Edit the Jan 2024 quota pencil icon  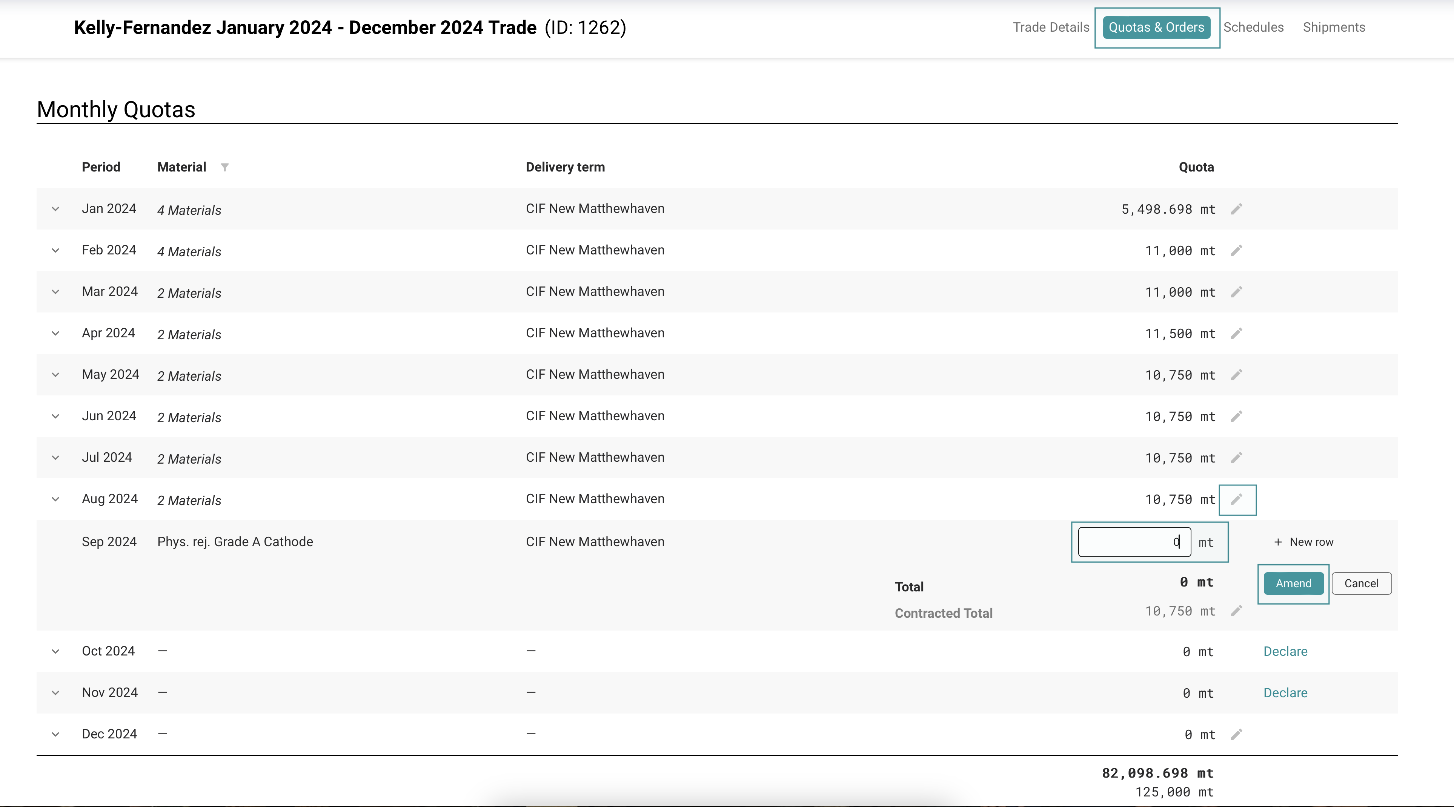[1236, 209]
